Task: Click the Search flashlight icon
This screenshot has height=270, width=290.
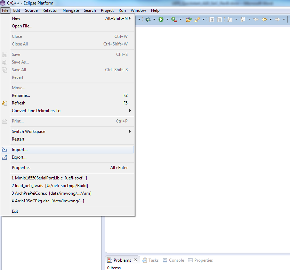Action: [x=197, y=19]
